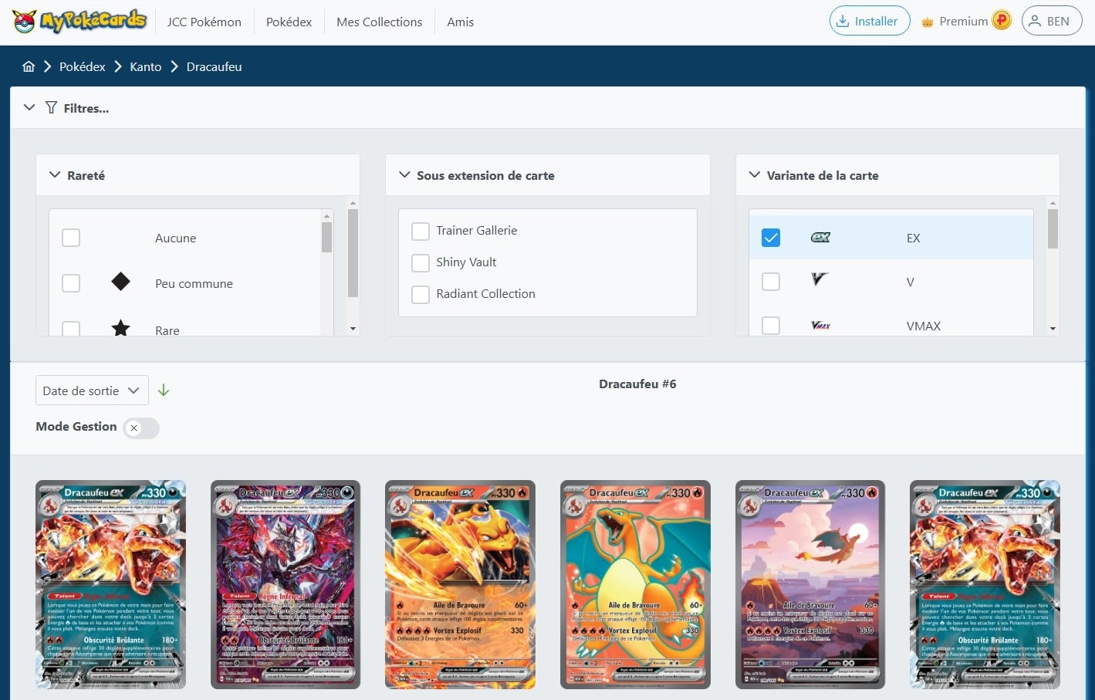
Task: Collapse the Filtres panel
Action: (x=29, y=107)
